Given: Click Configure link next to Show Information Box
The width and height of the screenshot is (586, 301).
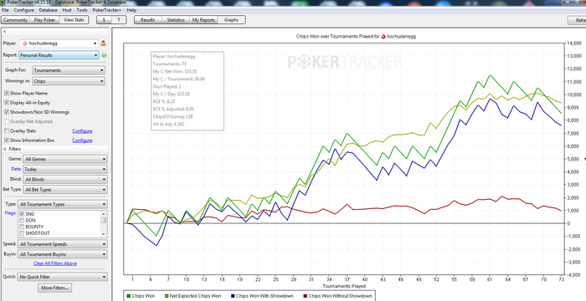Looking at the screenshot, I should (82, 140).
